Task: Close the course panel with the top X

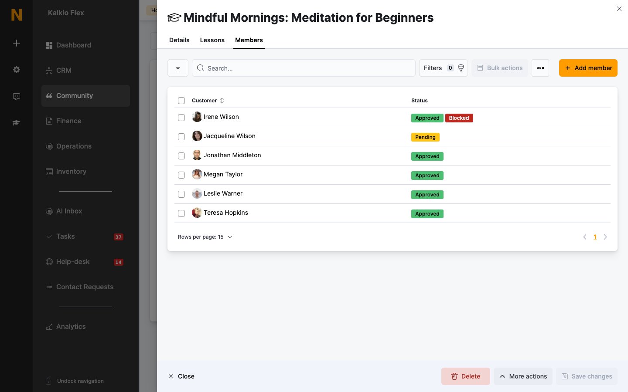Action: click(619, 9)
